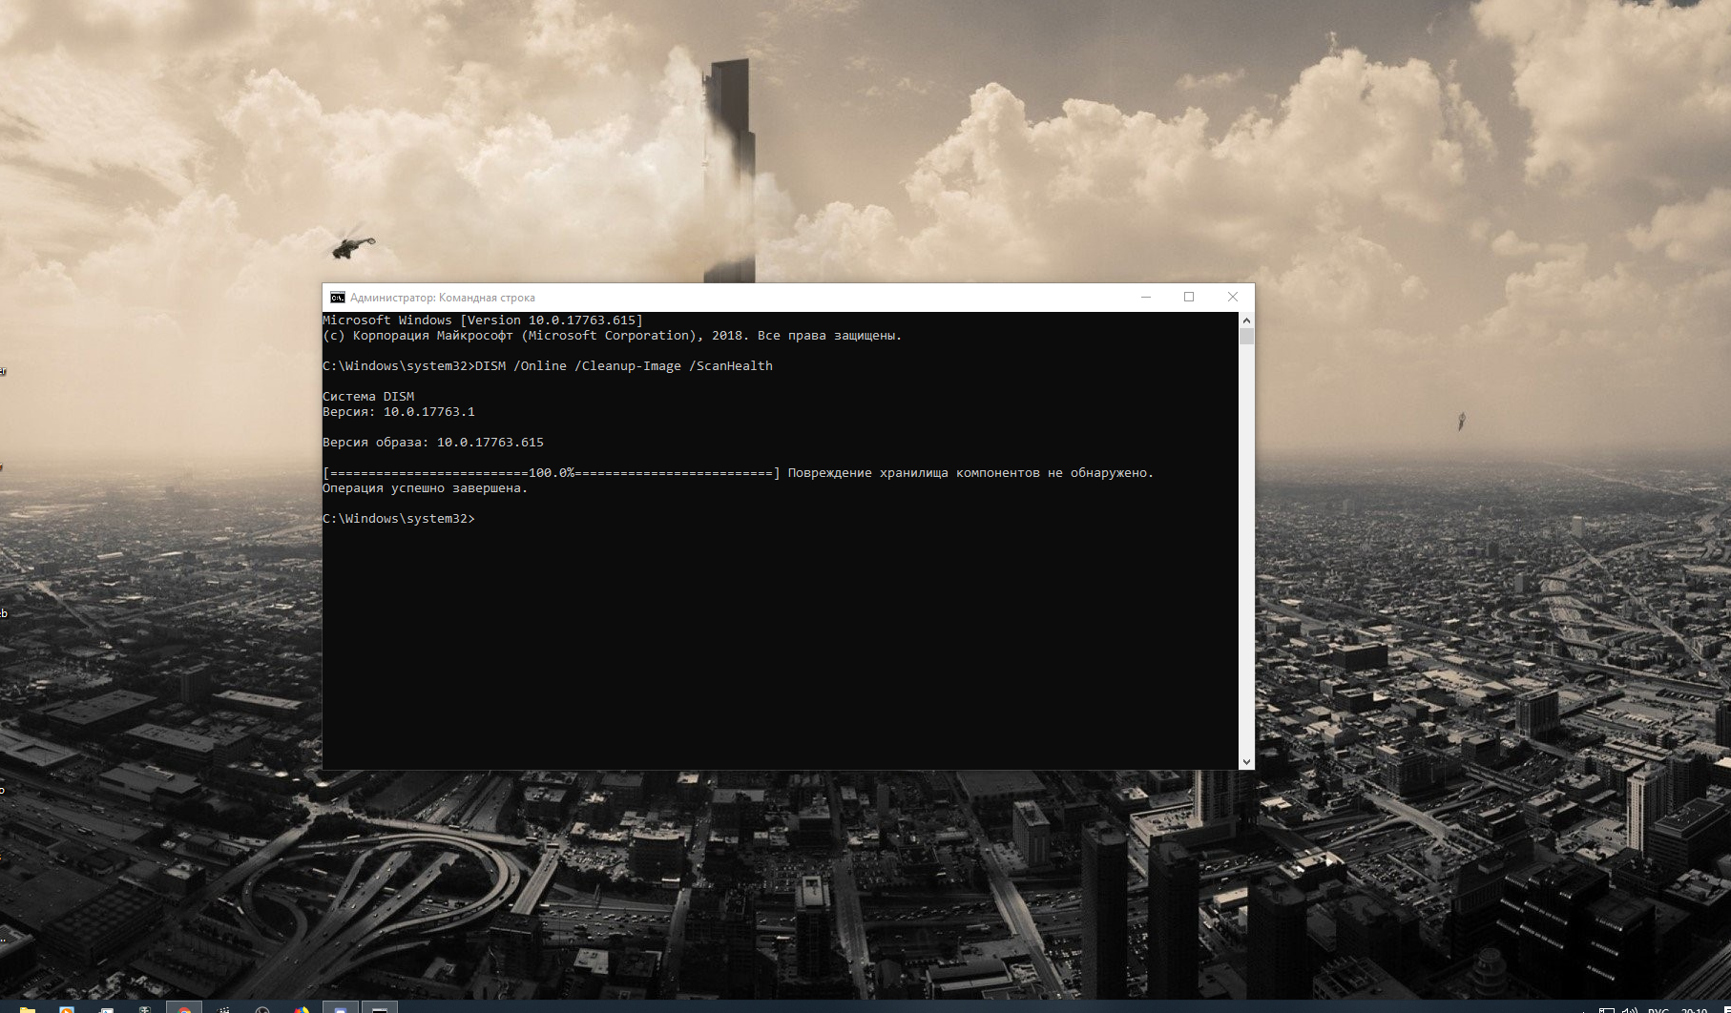Open the volume control tray icon
The height and width of the screenshot is (1013, 1731).
(1629, 1010)
